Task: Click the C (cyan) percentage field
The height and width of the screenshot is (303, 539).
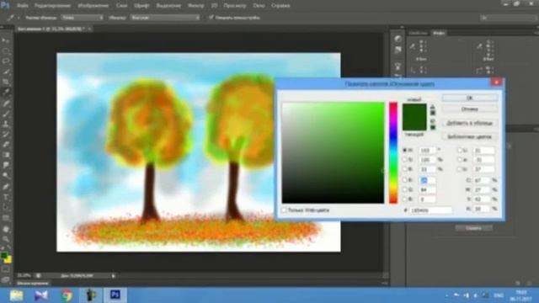Action: 482,180
